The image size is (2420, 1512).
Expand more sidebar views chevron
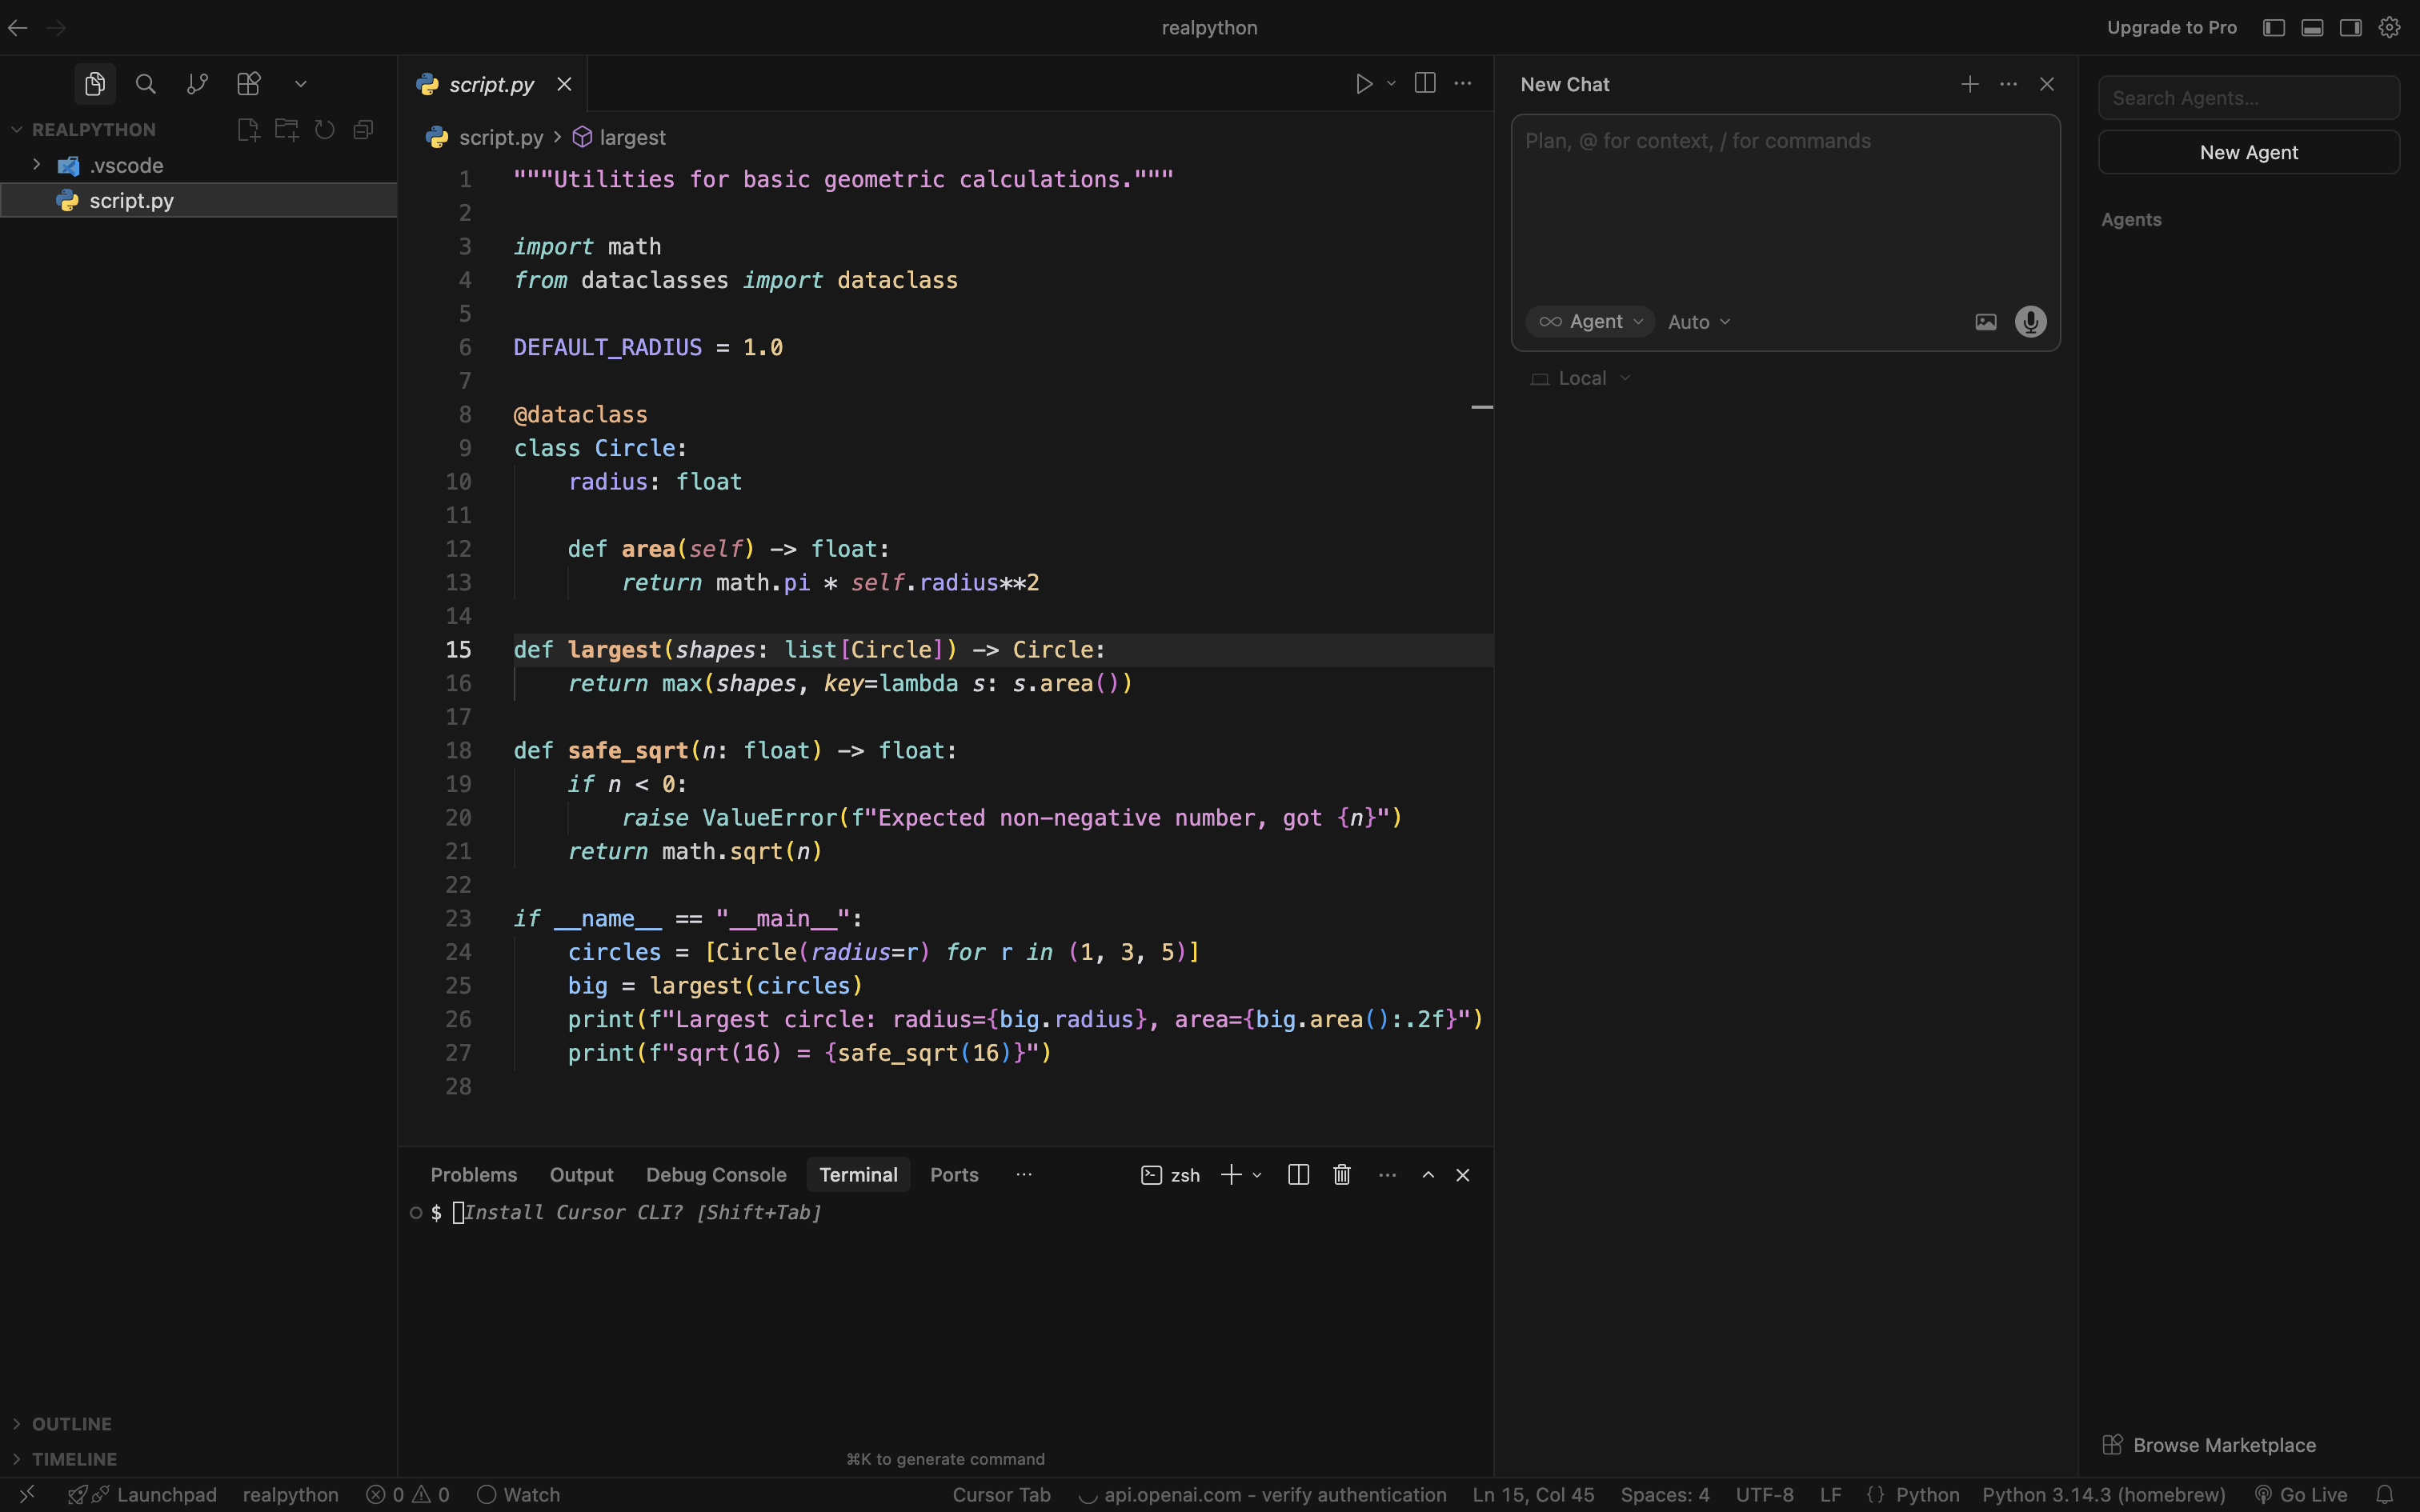(x=301, y=84)
